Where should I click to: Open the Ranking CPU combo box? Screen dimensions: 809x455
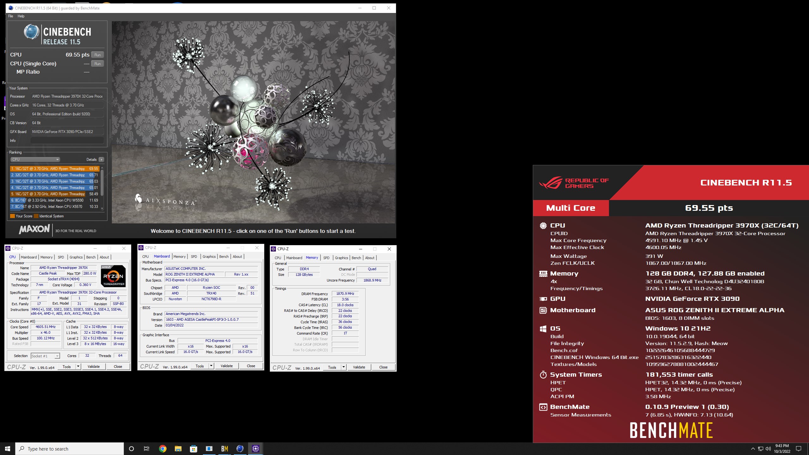pyautogui.click(x=35, y=160)
